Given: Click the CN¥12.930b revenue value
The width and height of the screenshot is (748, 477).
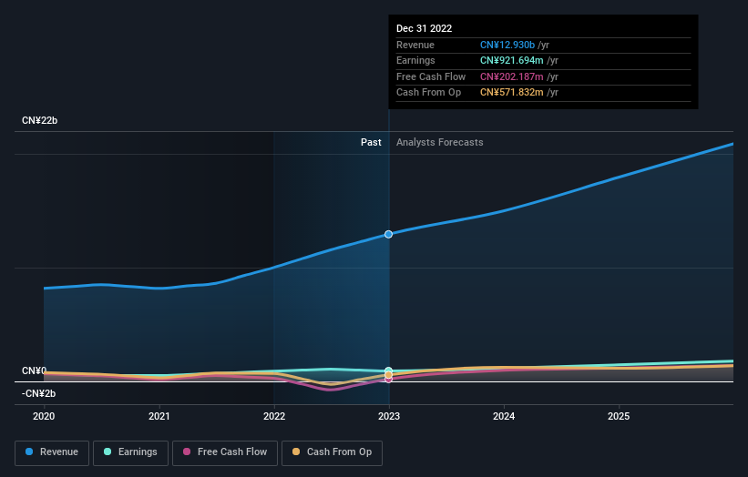Looking at the screenshot, I should point(507,45).
